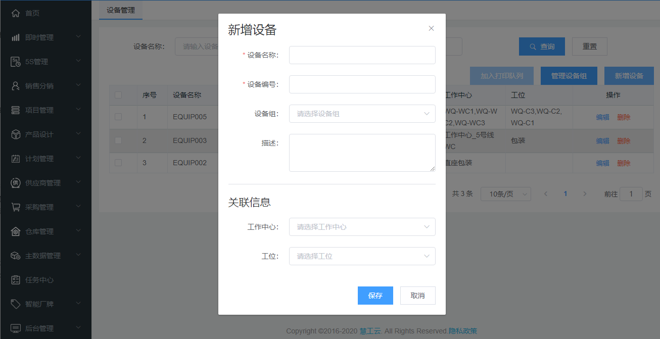Open the 工位 dropdown
Viewport: 660px width, 339px height.
[x=362, y=256]
